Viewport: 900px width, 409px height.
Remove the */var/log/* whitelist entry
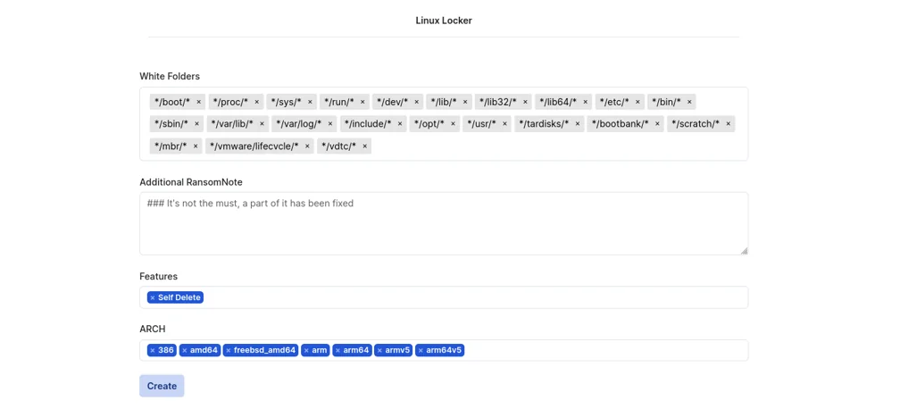(x=330, y=123)
